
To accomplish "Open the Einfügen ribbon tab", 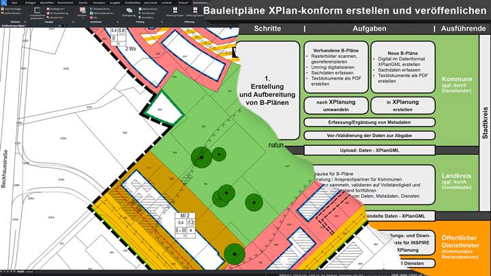I will (31, 3).
